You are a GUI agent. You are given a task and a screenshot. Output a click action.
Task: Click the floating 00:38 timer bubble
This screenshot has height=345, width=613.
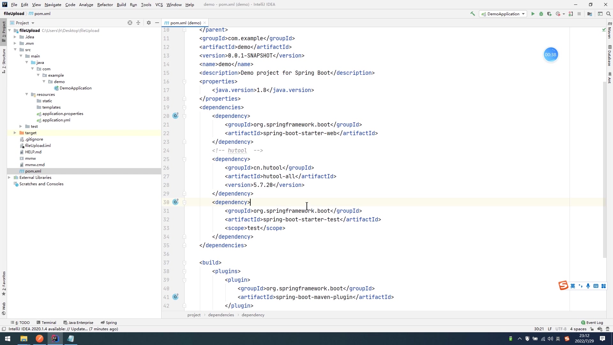tap(551, 55)
